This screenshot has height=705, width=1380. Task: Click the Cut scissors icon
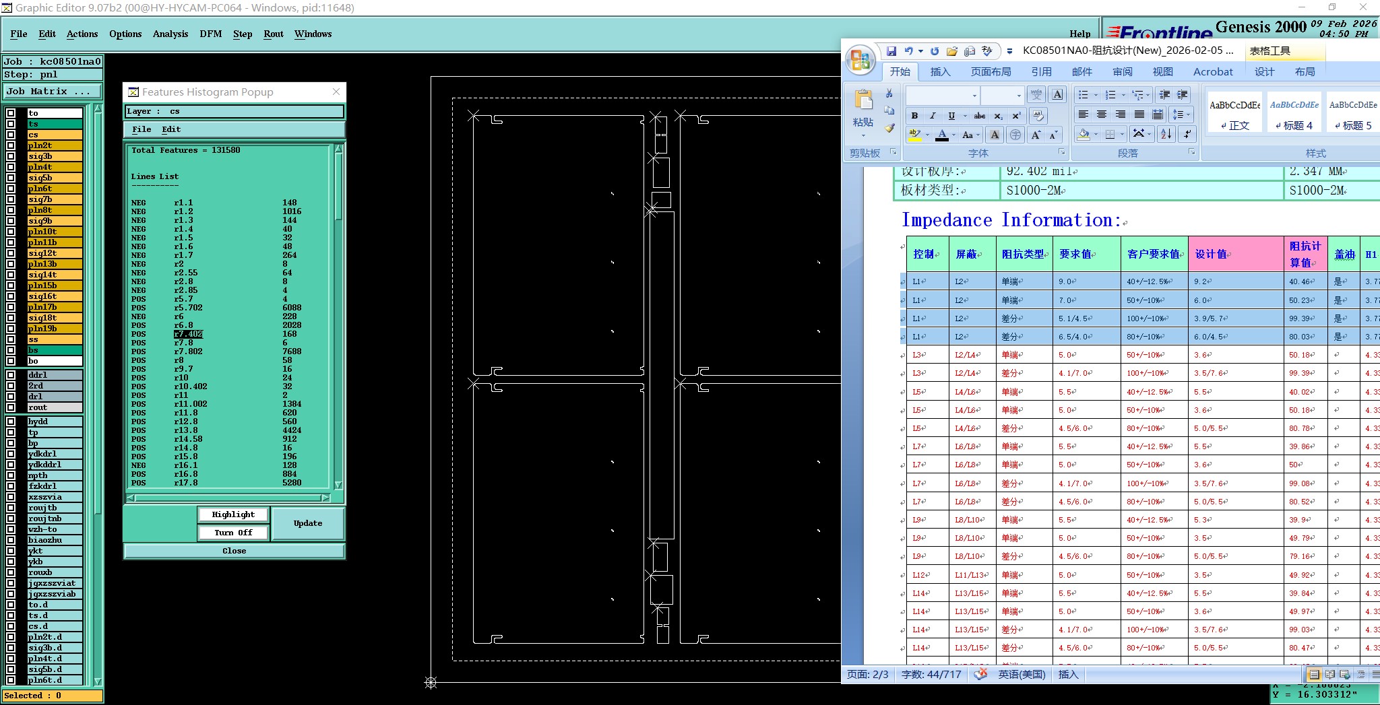(889, 94)
